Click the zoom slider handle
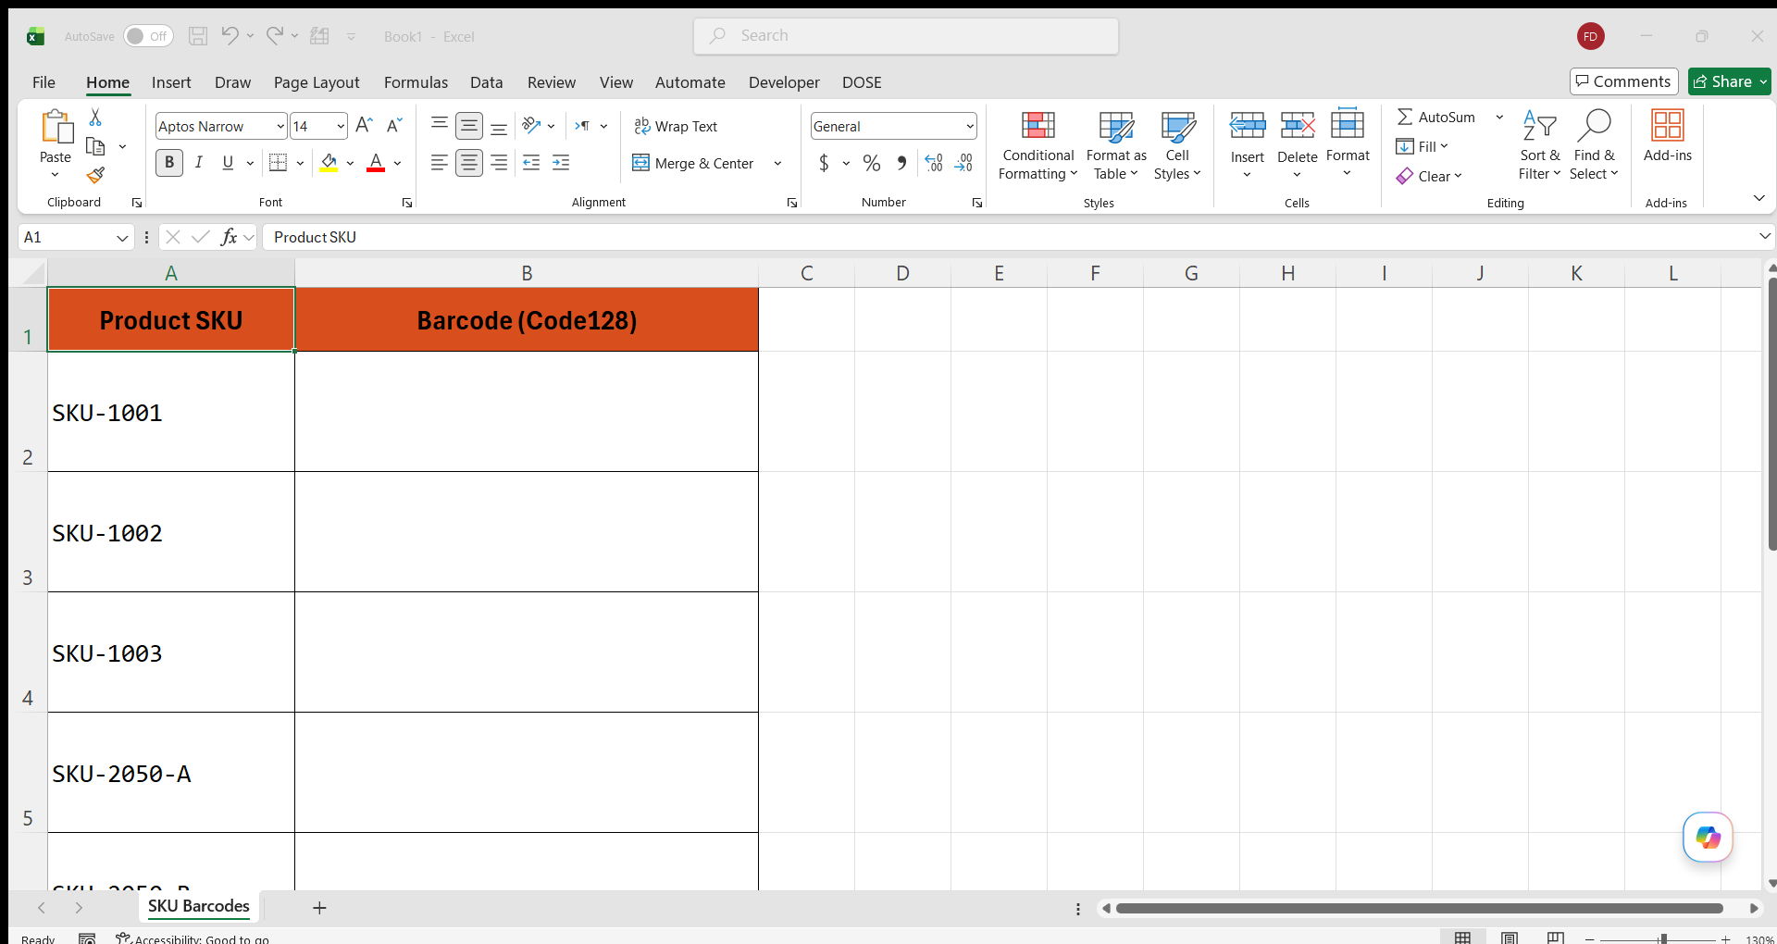Screen dimensions: 1777x944 (x=1663, y=938)
